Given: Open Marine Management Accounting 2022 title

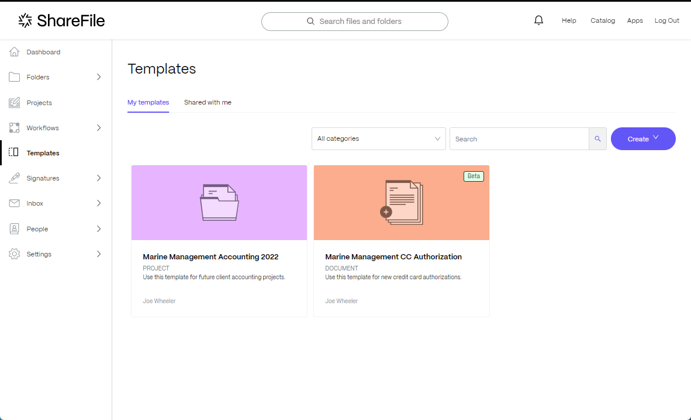Looking at the screenshot, I should 210,256.
